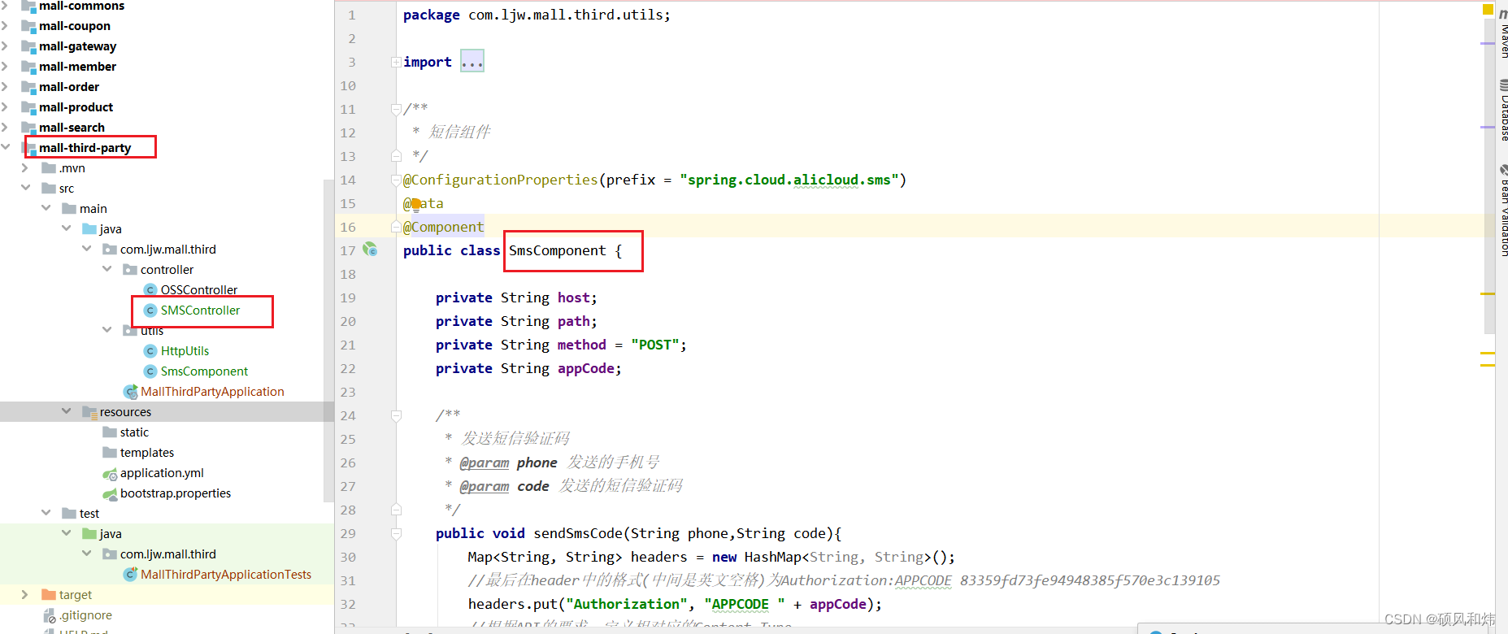
Task: Click the inspection status indicator top right
Action: [1488, 10]
